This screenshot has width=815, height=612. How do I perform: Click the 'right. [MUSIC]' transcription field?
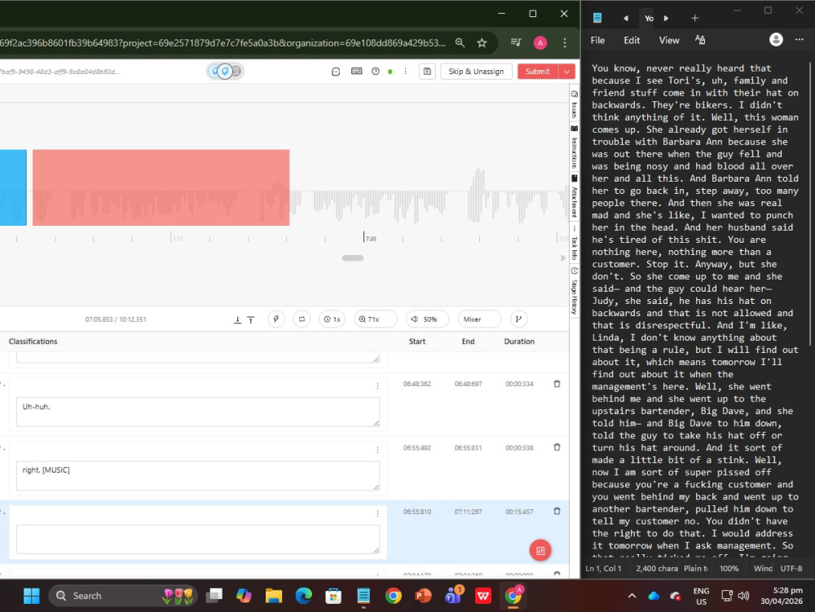point(197,475)
